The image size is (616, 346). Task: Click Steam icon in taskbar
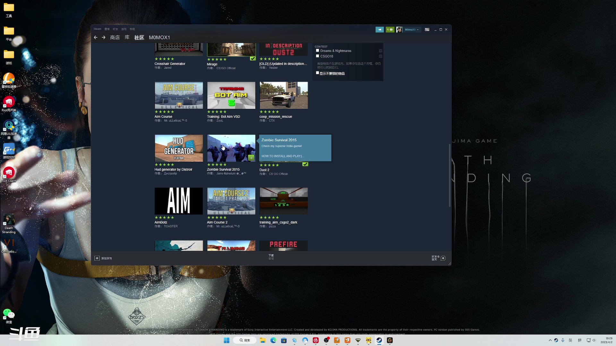[x=379, y=340]
